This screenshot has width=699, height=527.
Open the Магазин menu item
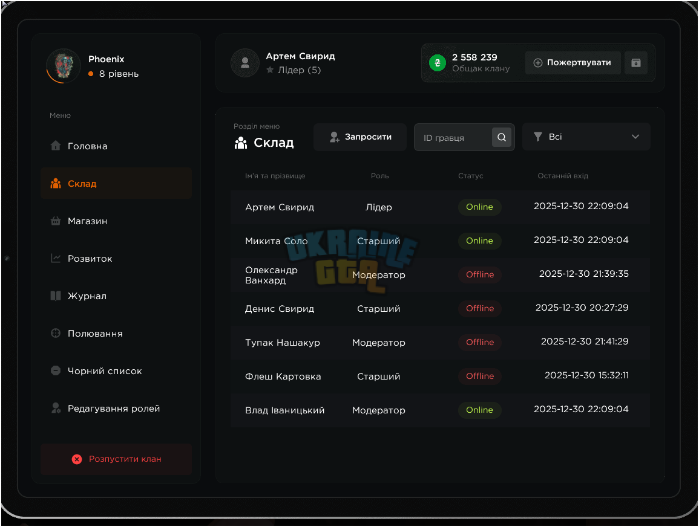click(116, 221)
